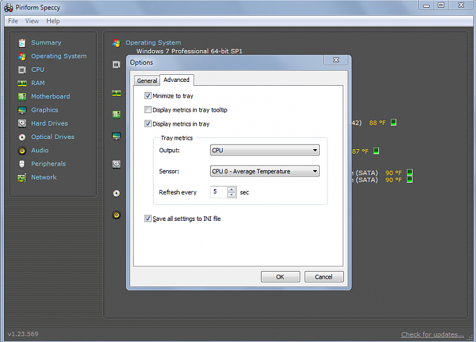Image resolution: width=476 pixels, height=342 pixels.
Task: Click the audio speaker icon in summary panel
Action: pyautogui.click(x=116, y=215)
